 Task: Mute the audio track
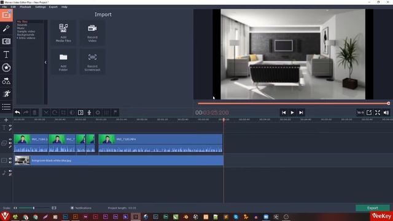point(10,171)
